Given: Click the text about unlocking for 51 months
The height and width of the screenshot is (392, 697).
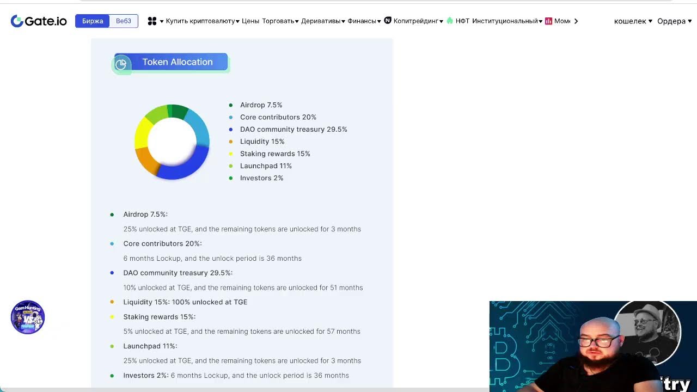Looking at the screenshot, I should pyautogui.click(x=243, y=287).
